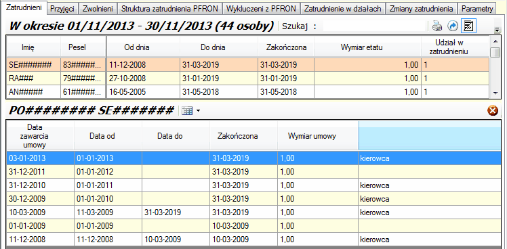Select the contract row dated 10-03-2009
The width and height of the screenshot is (507, 249).
[x=254, y=212]
